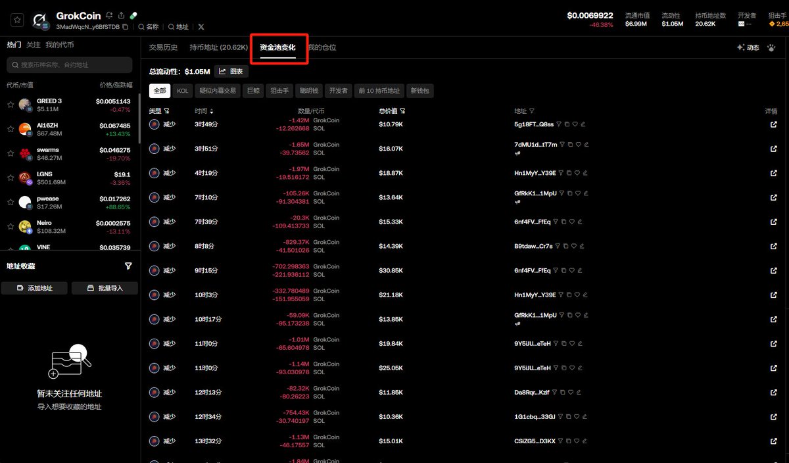Select the 巨鲸 filter chip
The width and height of the screenshot is (789, 463).
coord(253,91)
